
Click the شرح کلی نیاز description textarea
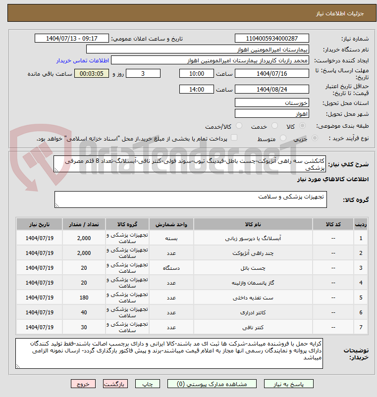coord(190,164)
